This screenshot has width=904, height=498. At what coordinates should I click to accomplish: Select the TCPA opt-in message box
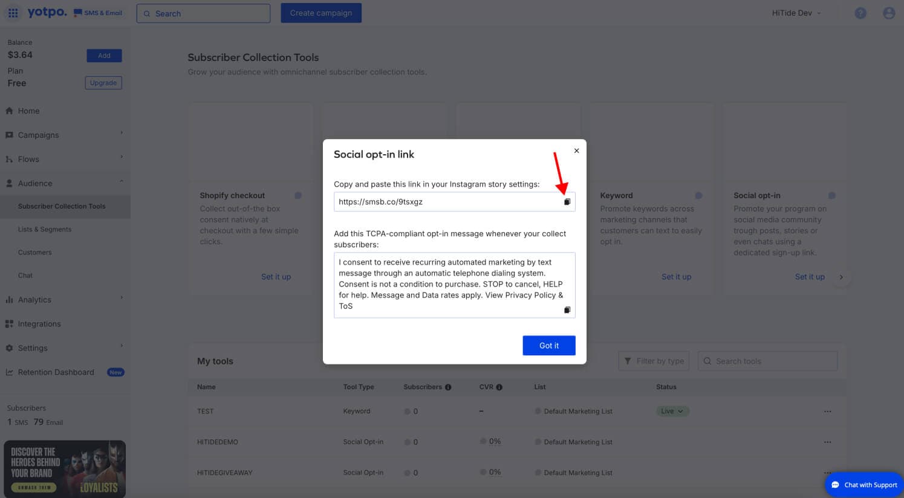[x=454, y=285]
